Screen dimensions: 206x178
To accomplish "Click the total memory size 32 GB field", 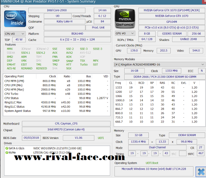I will (x=138, y=135).
